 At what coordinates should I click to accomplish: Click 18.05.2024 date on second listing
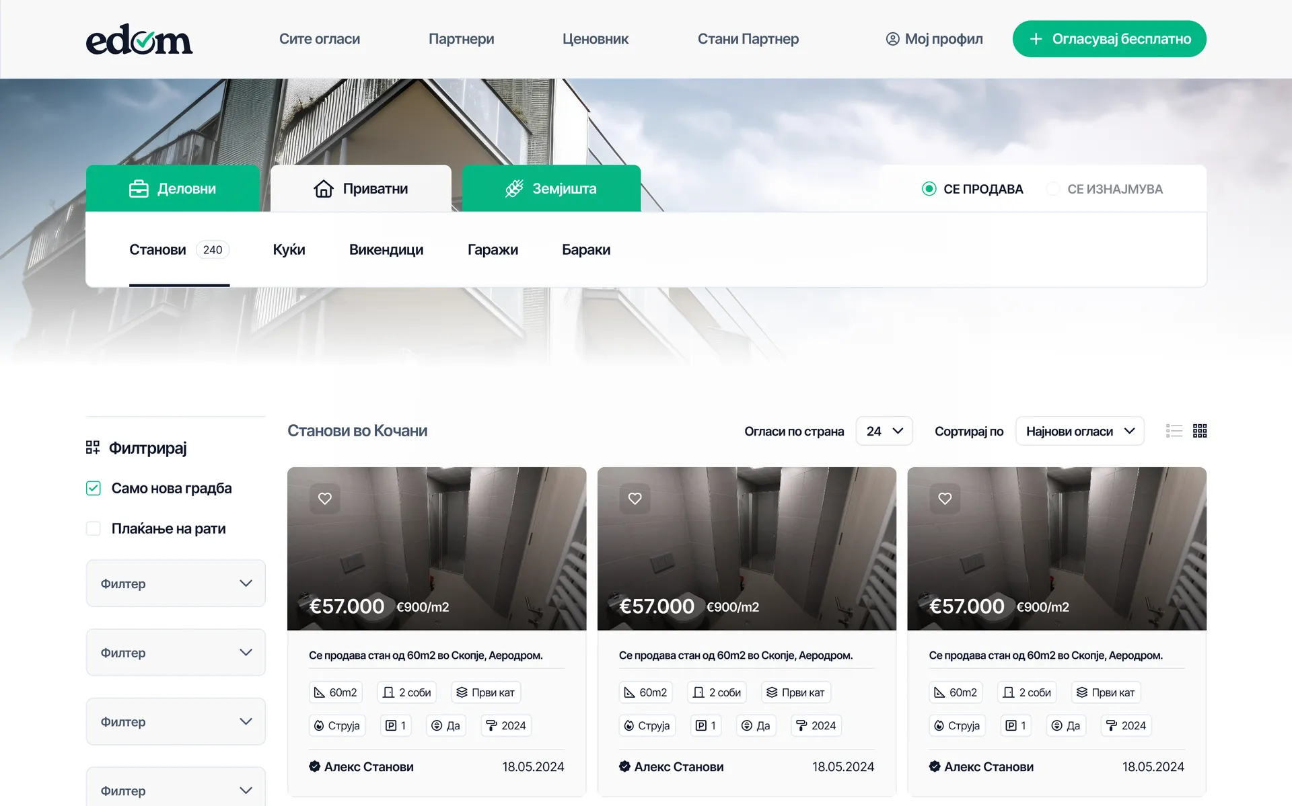(x=843, y=766)
